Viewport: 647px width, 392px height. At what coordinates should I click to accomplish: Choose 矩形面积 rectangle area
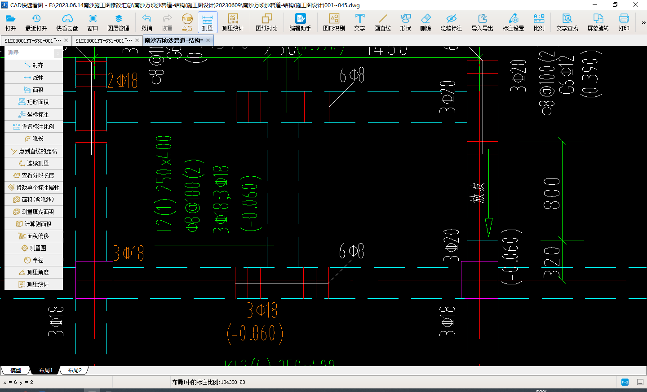[34, 102]
